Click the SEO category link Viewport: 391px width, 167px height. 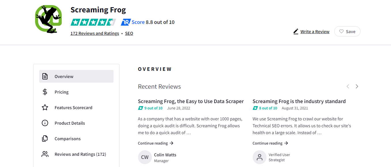coord(129,33)
